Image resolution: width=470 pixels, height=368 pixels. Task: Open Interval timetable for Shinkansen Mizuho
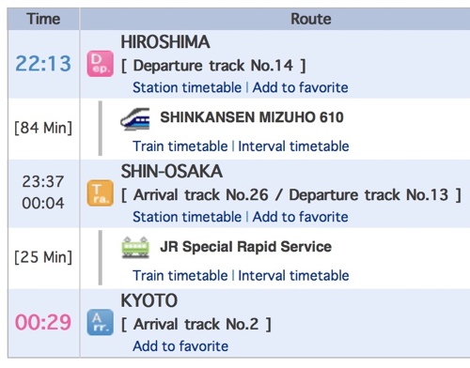point(293,146)
